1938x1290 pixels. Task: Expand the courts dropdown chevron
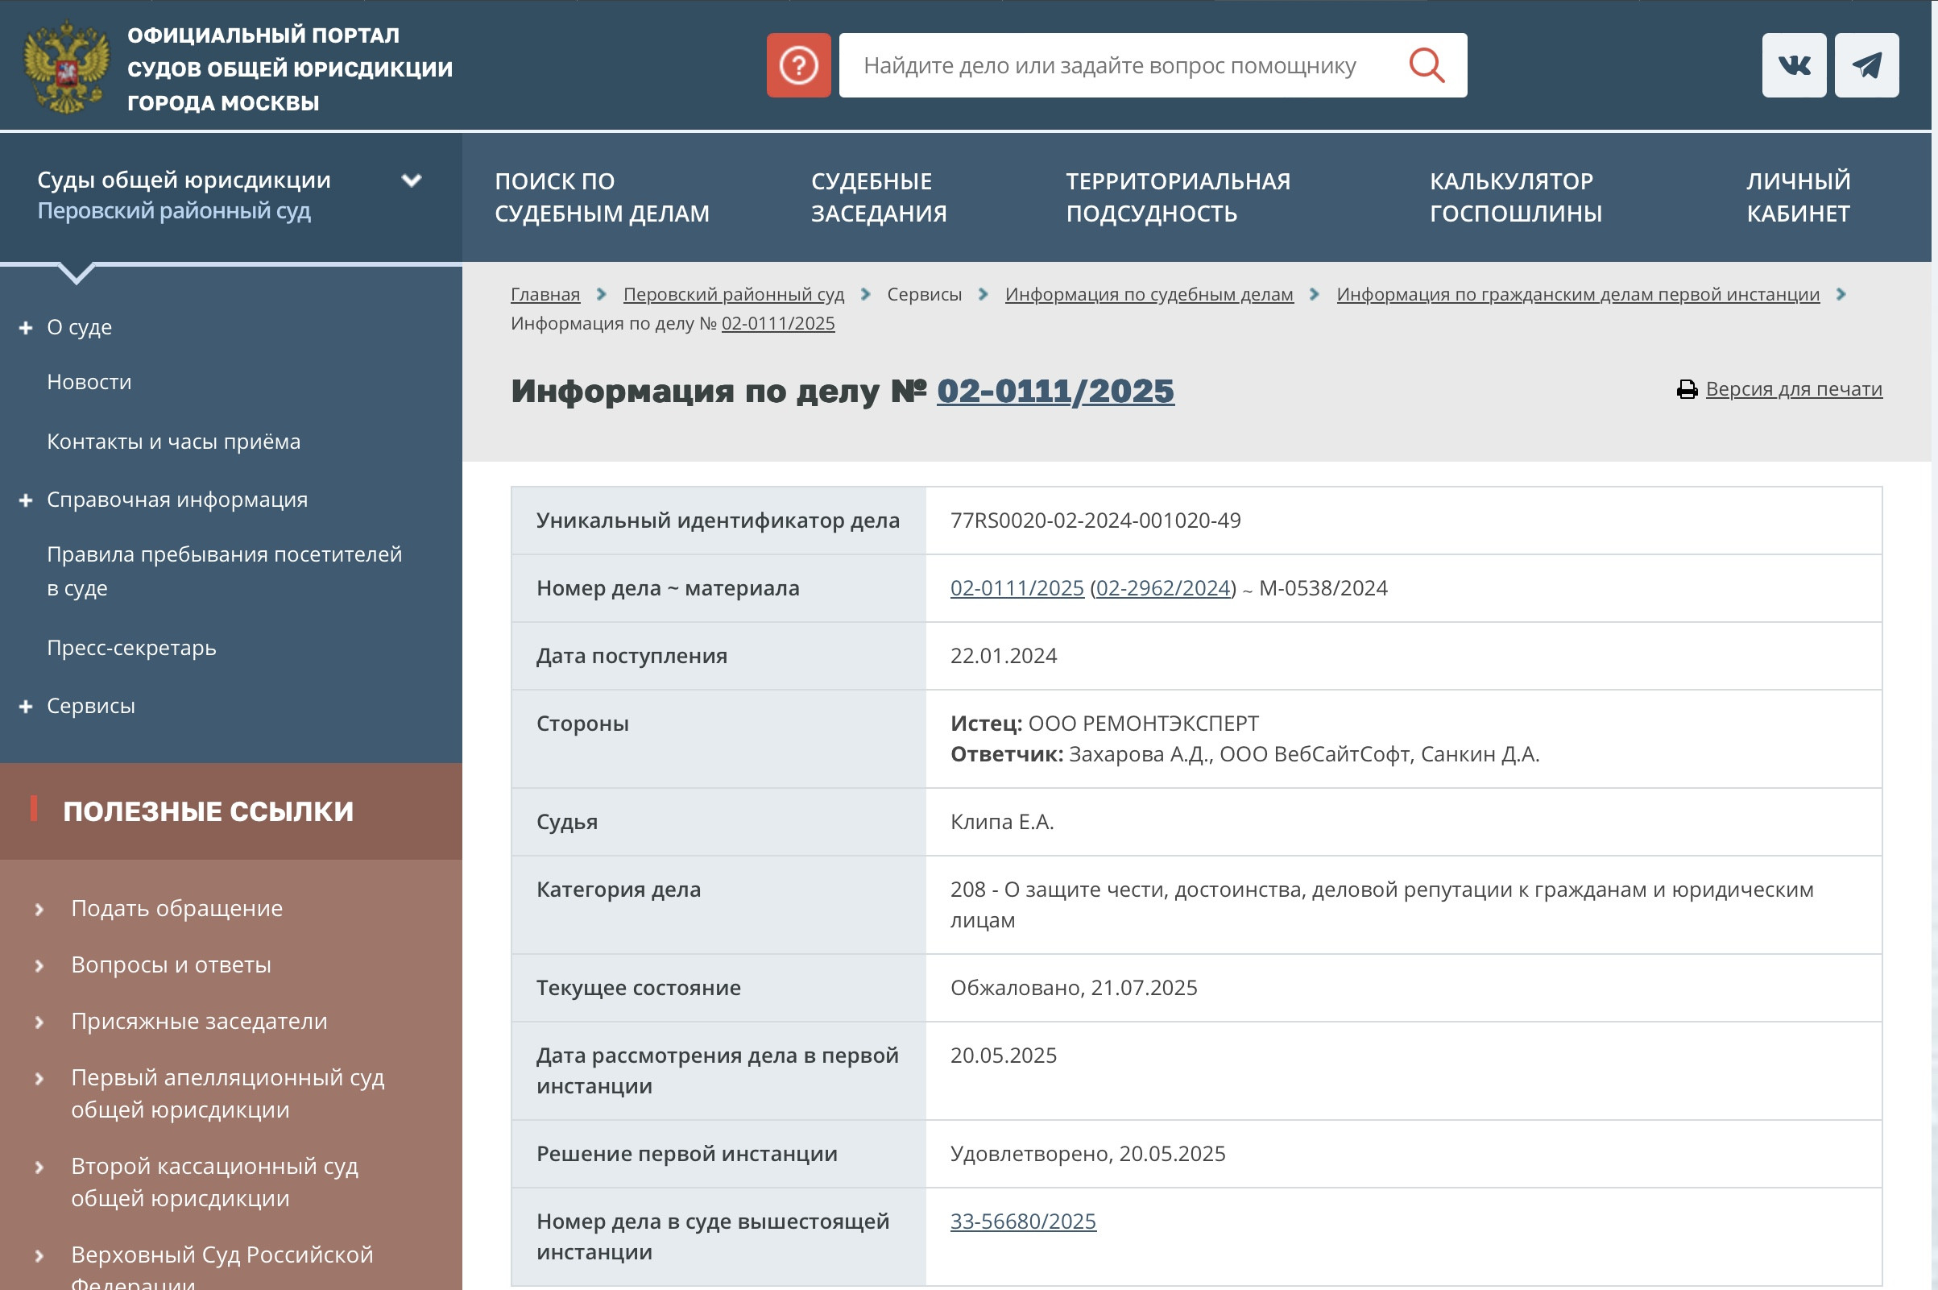[x=411, y=180]
